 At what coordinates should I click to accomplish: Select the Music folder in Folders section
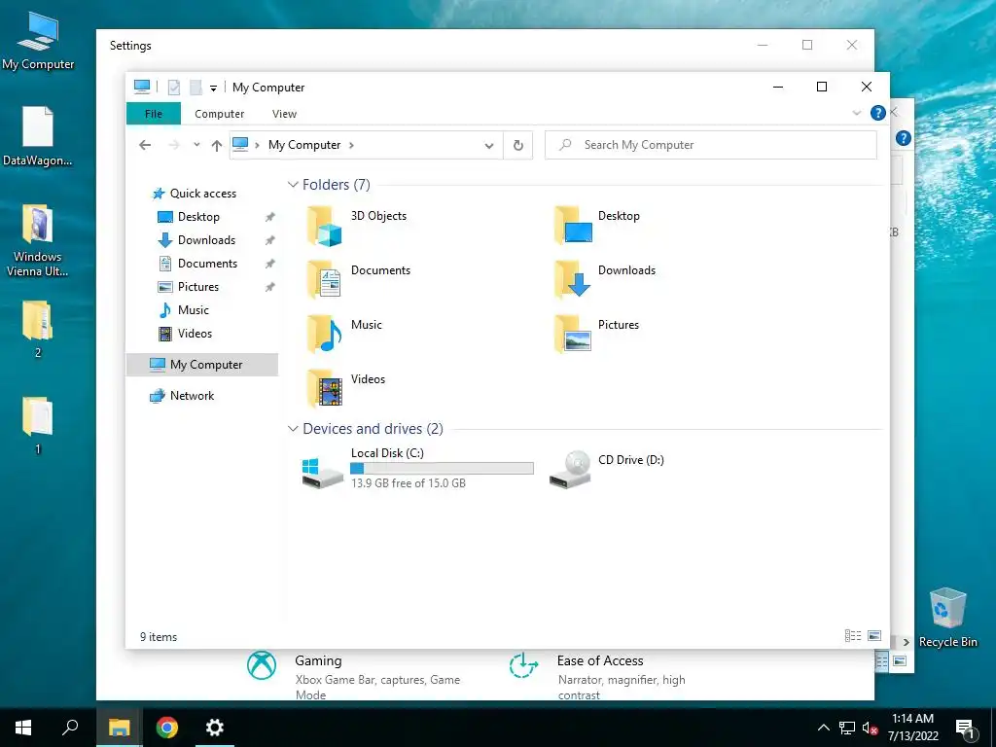pos(343,335)
